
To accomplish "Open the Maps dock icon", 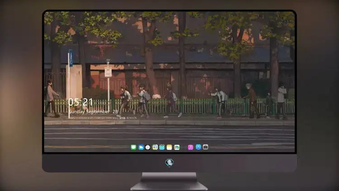I will pyautogui.click(x=177, y=148).
